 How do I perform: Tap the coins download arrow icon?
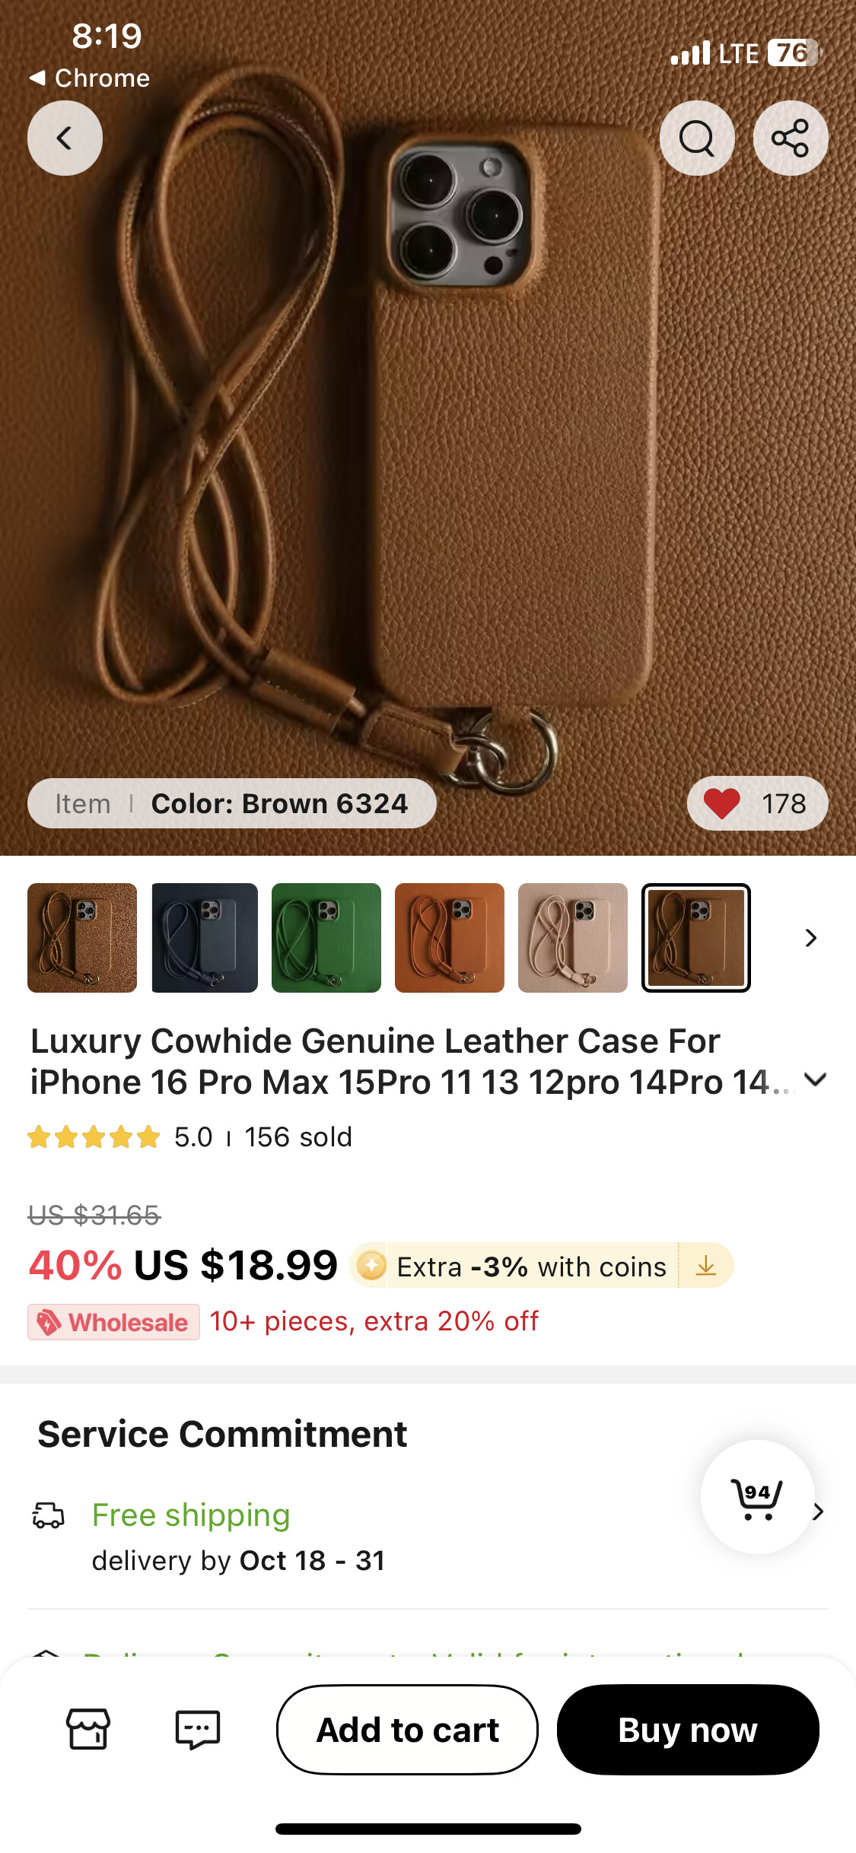click(706, 1266)
